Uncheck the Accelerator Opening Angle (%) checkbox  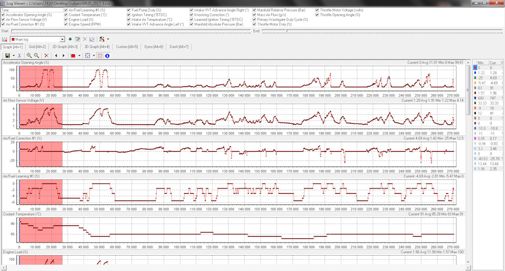(3, 15)
